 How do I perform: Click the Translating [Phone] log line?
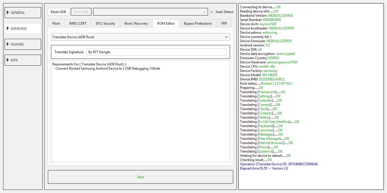tap(259, 147)
